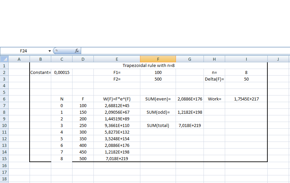The width and height of the screenshot is (290, 183).
Task: Select the F2 value cell 500
Action: point(158,79)
